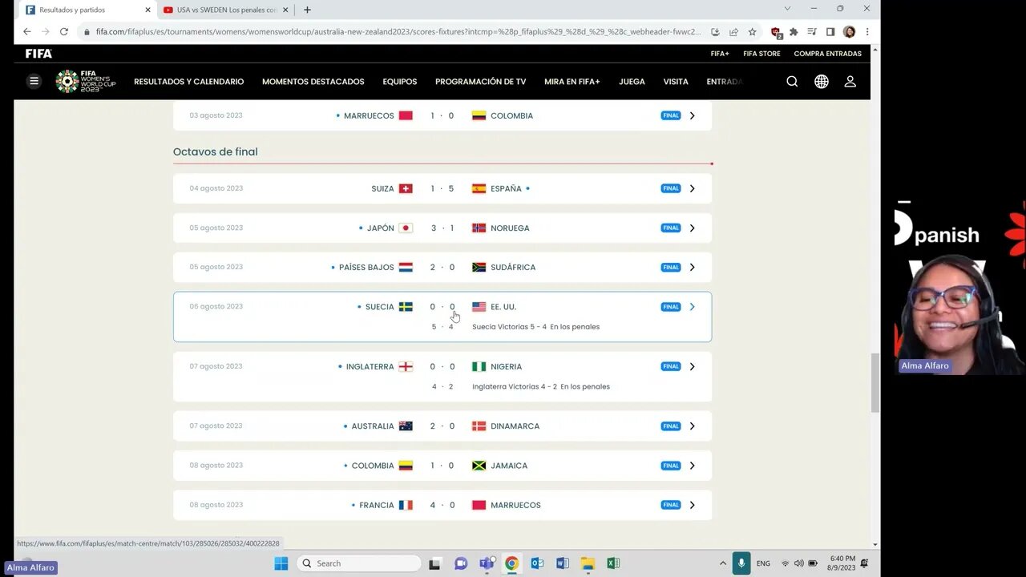Go back with browser back arrow
Image resolution: width=1026 pixels, height=577 pixels.
[26, 32]
